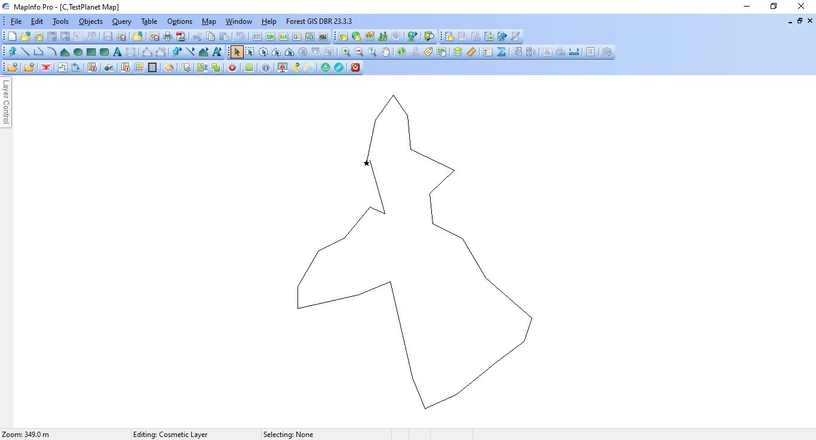Select the Symbol pushpin drawing tool
Image resolution: width=816 pixels, height=440 pixels.
pos(12,52)
